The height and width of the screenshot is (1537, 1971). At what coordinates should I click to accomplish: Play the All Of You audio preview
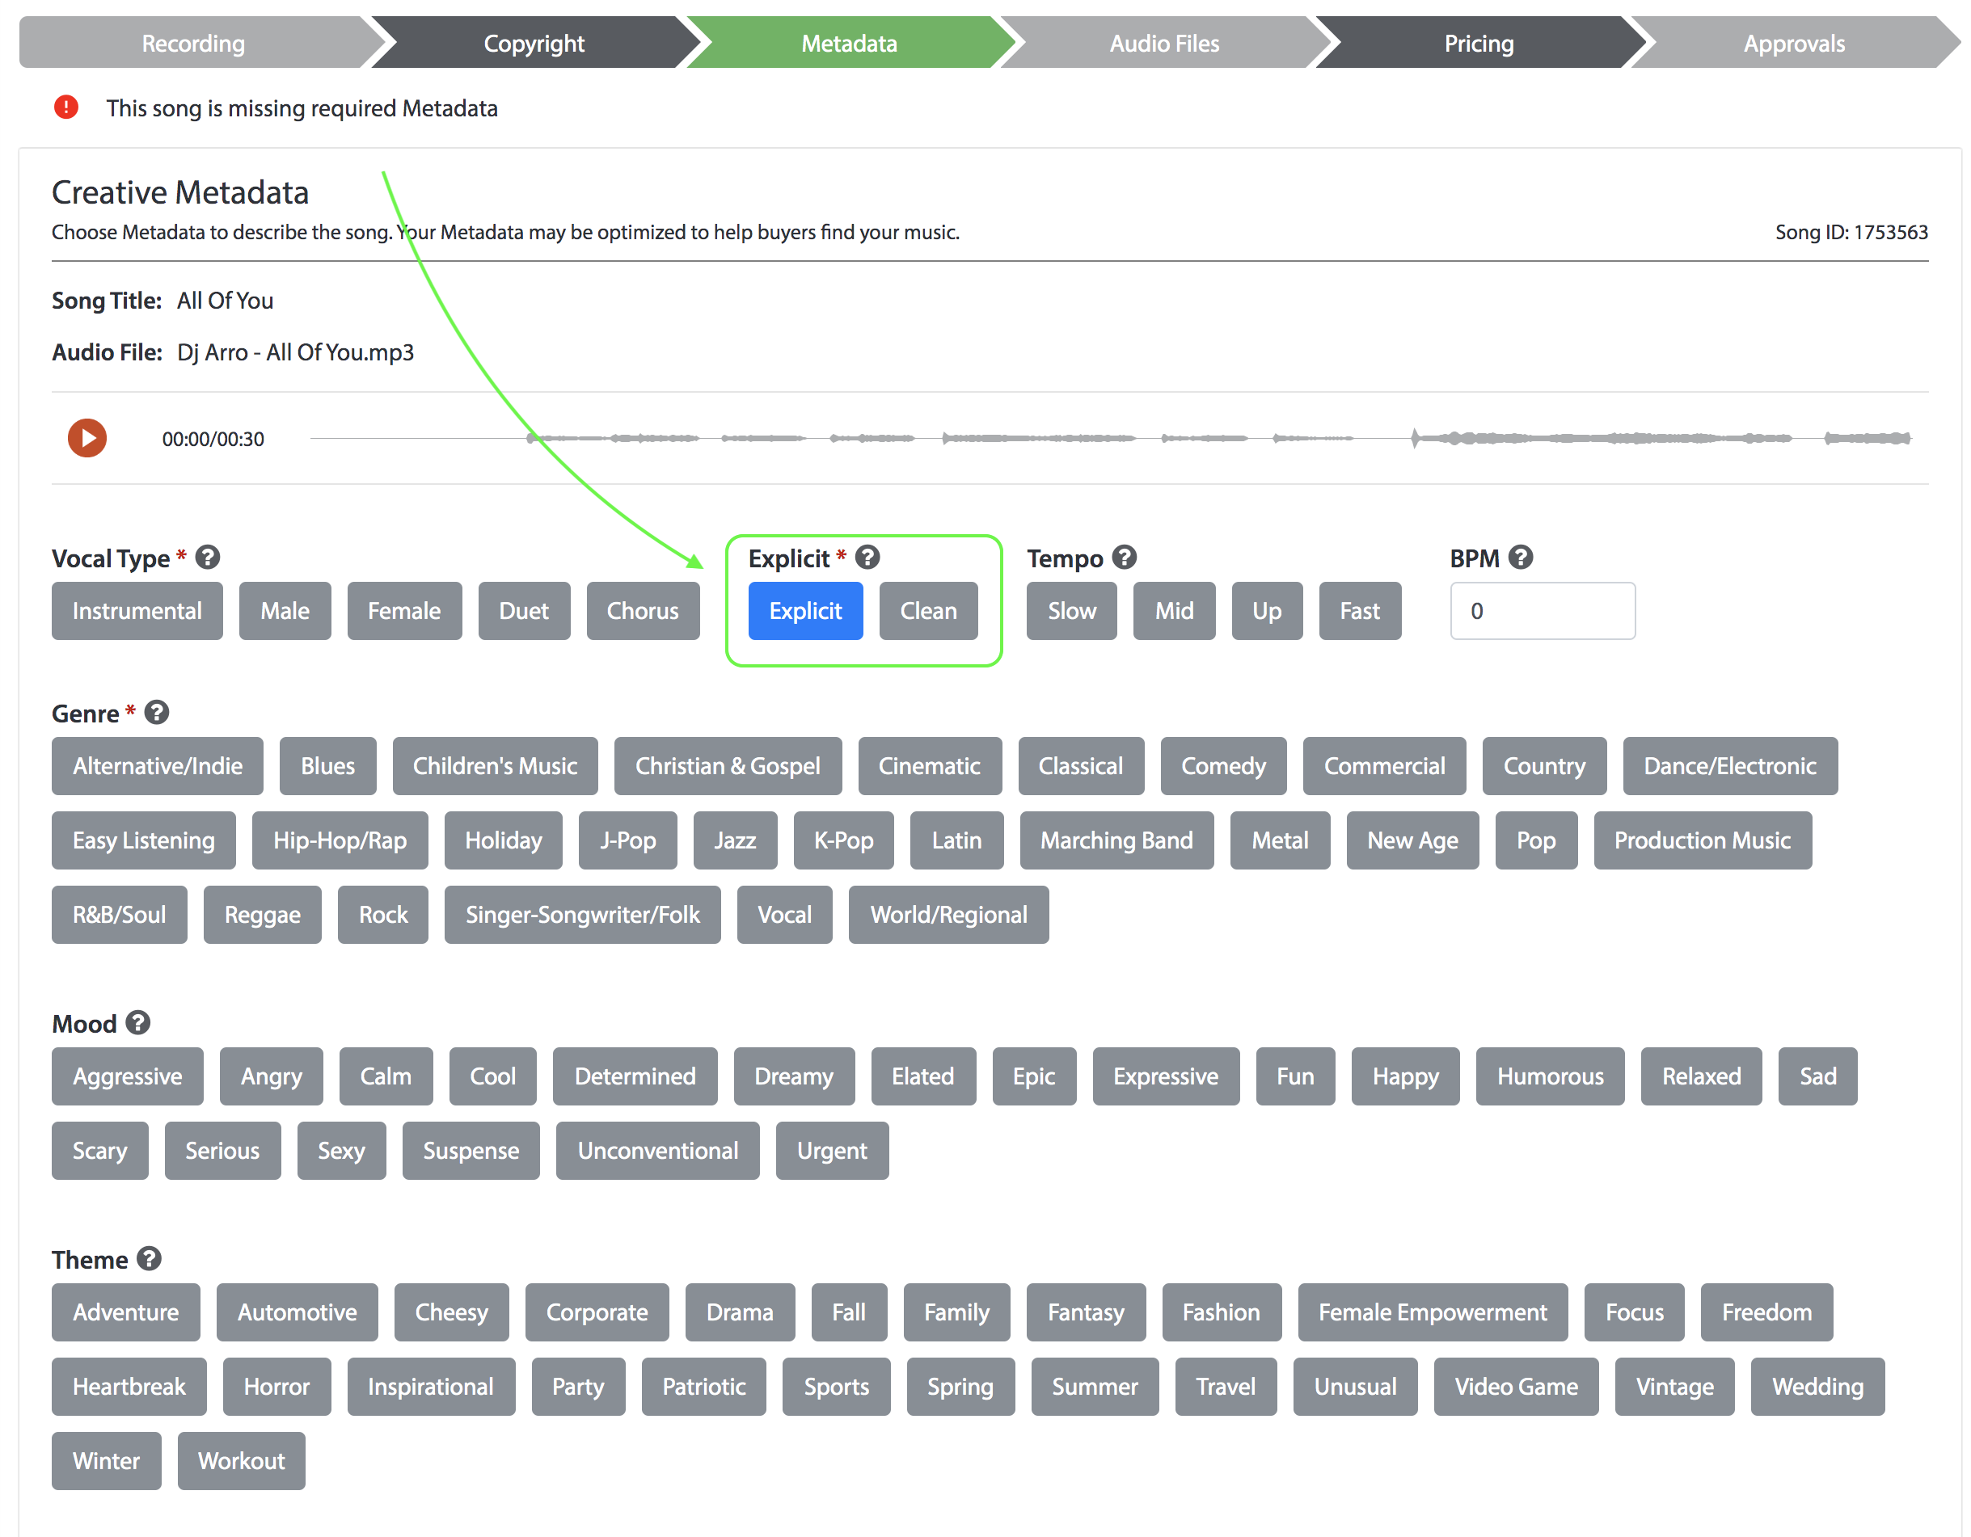(x=87, y=438)
